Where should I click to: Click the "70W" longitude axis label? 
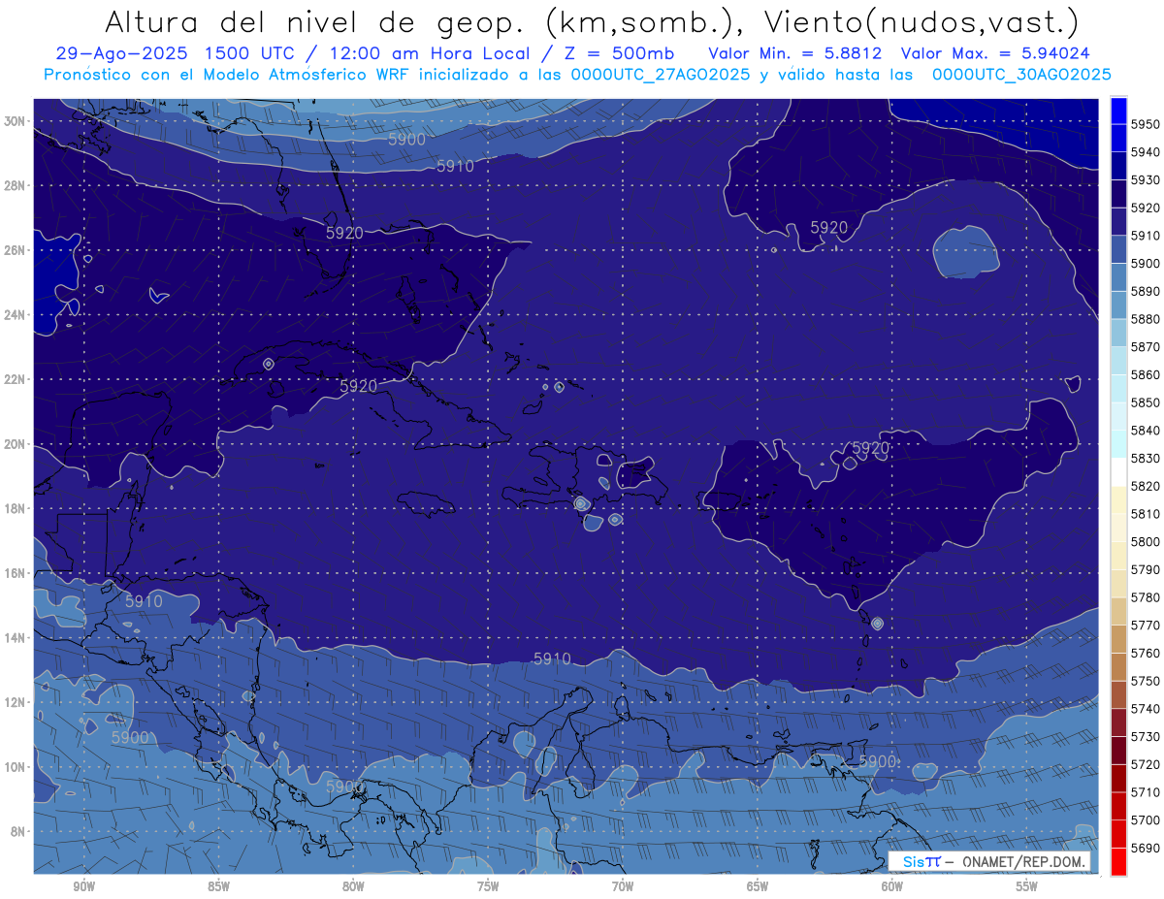[623, 886]
